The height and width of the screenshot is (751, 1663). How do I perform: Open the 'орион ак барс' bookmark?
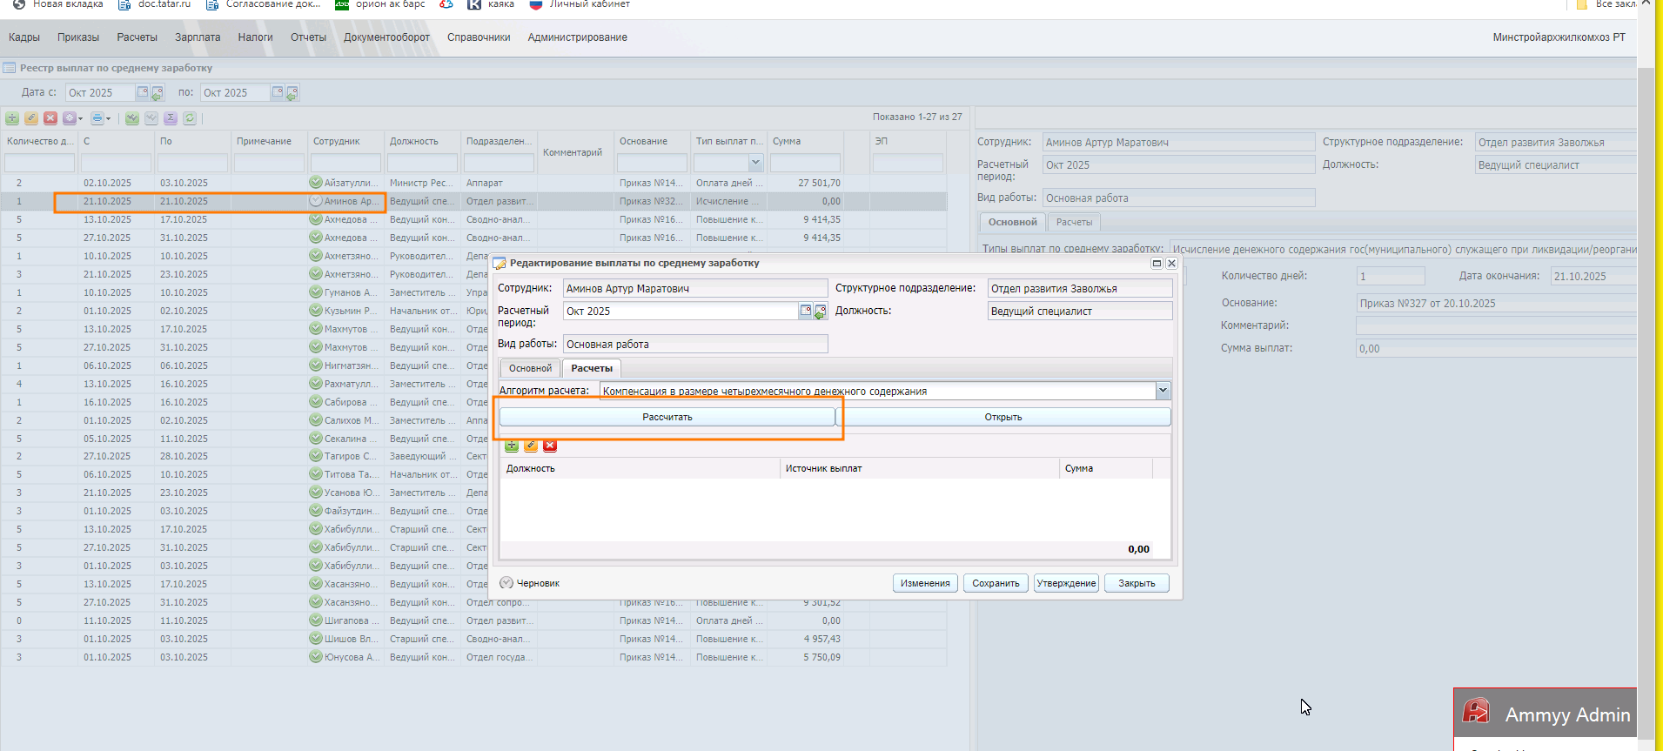(x=380, y=4)
